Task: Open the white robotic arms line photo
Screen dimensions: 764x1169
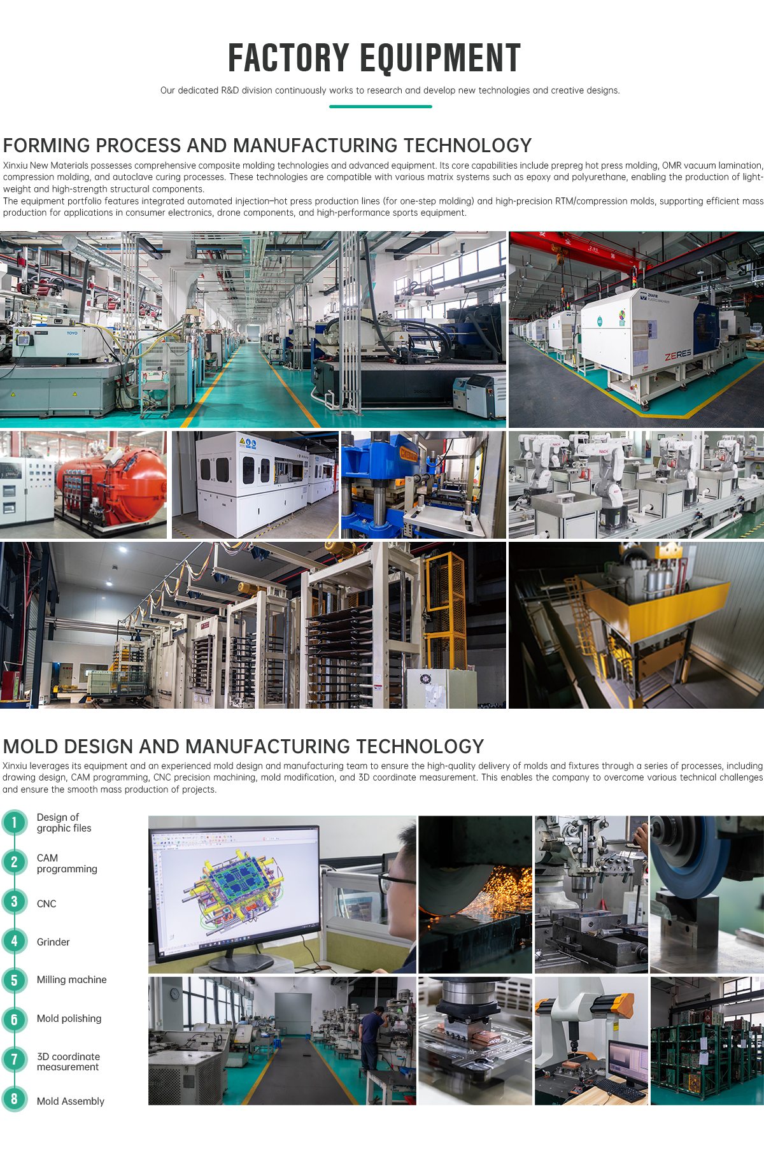Action: pos(636,485)
